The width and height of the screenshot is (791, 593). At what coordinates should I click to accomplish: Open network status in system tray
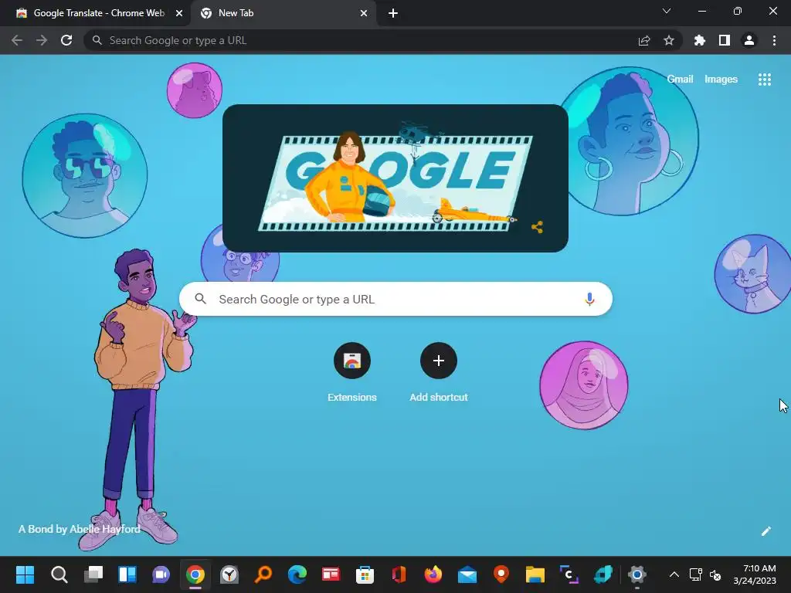[696, 574]
